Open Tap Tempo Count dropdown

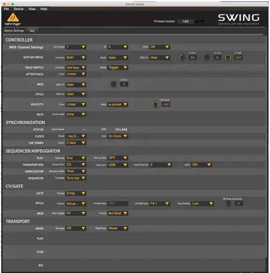pos(76,143)
